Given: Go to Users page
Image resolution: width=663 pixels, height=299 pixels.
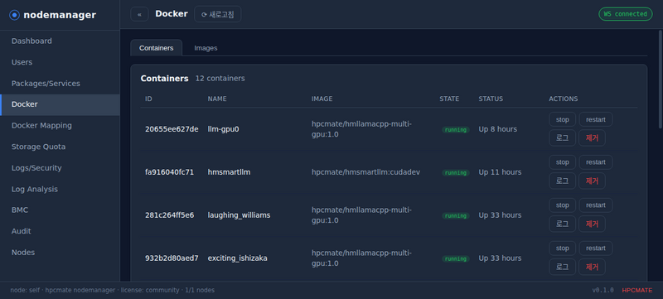Looking at the screenshot, I should pyautogui.click(x=60, y=62).
